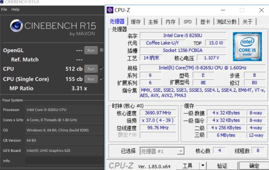The height and width of the screenshot is (170, 269).
Task: Click the 二级 cache value 4 x 256 KBytes
Action: [x=226, y=128]
